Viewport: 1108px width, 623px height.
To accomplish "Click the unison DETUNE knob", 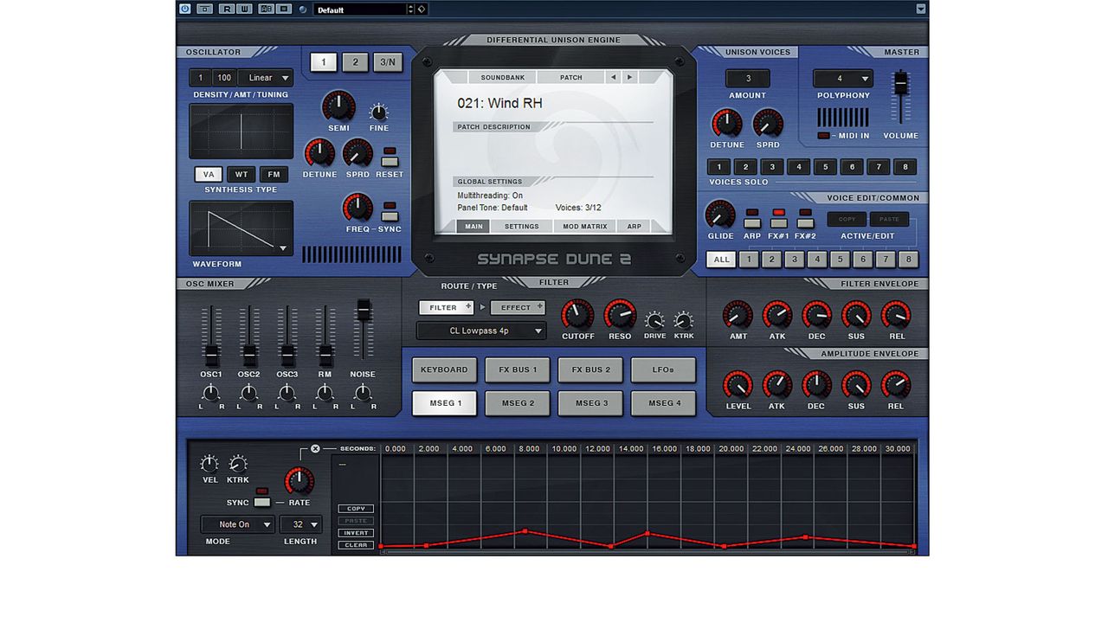I will [x=726, y=124].
